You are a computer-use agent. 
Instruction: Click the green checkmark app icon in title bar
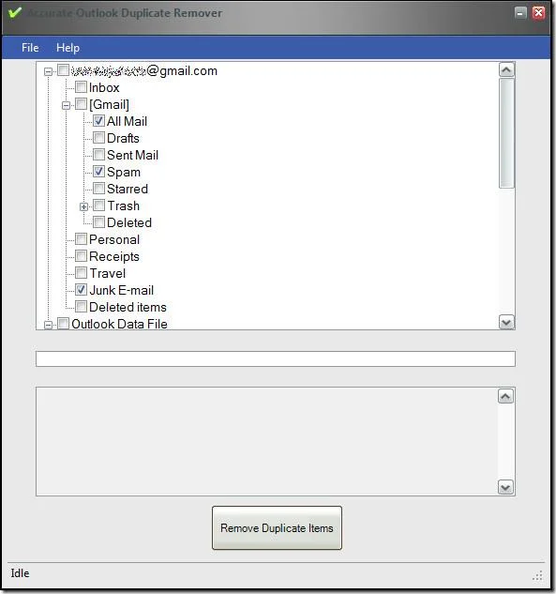[15, 13]
